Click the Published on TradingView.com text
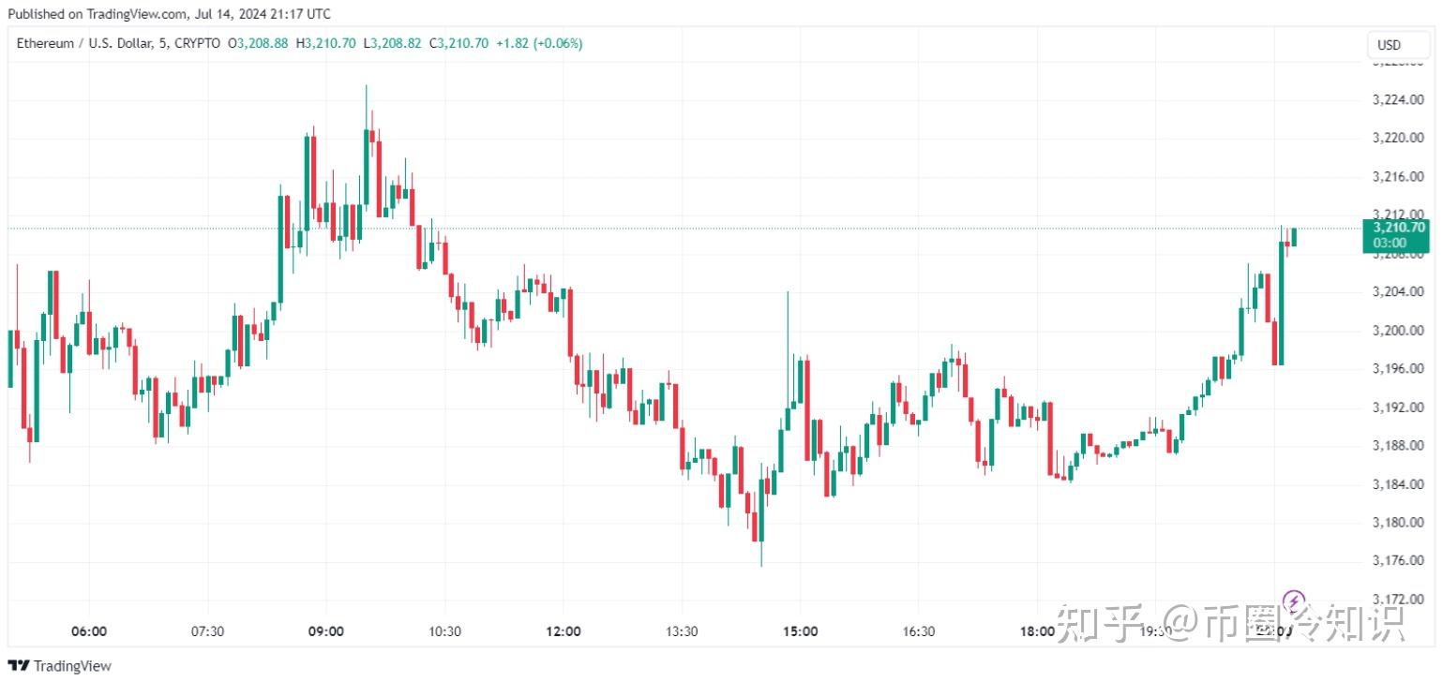The height and width of the screenshot is (682, 1443). (x=169, y=13)
